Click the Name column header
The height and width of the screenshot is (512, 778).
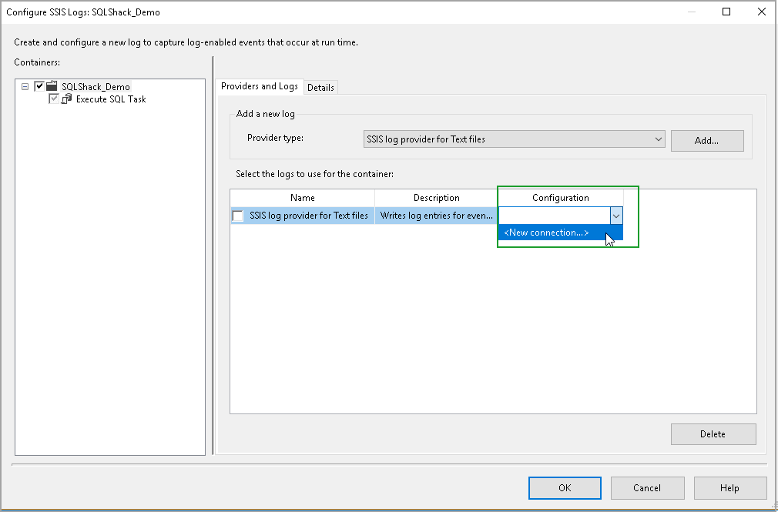302,198
